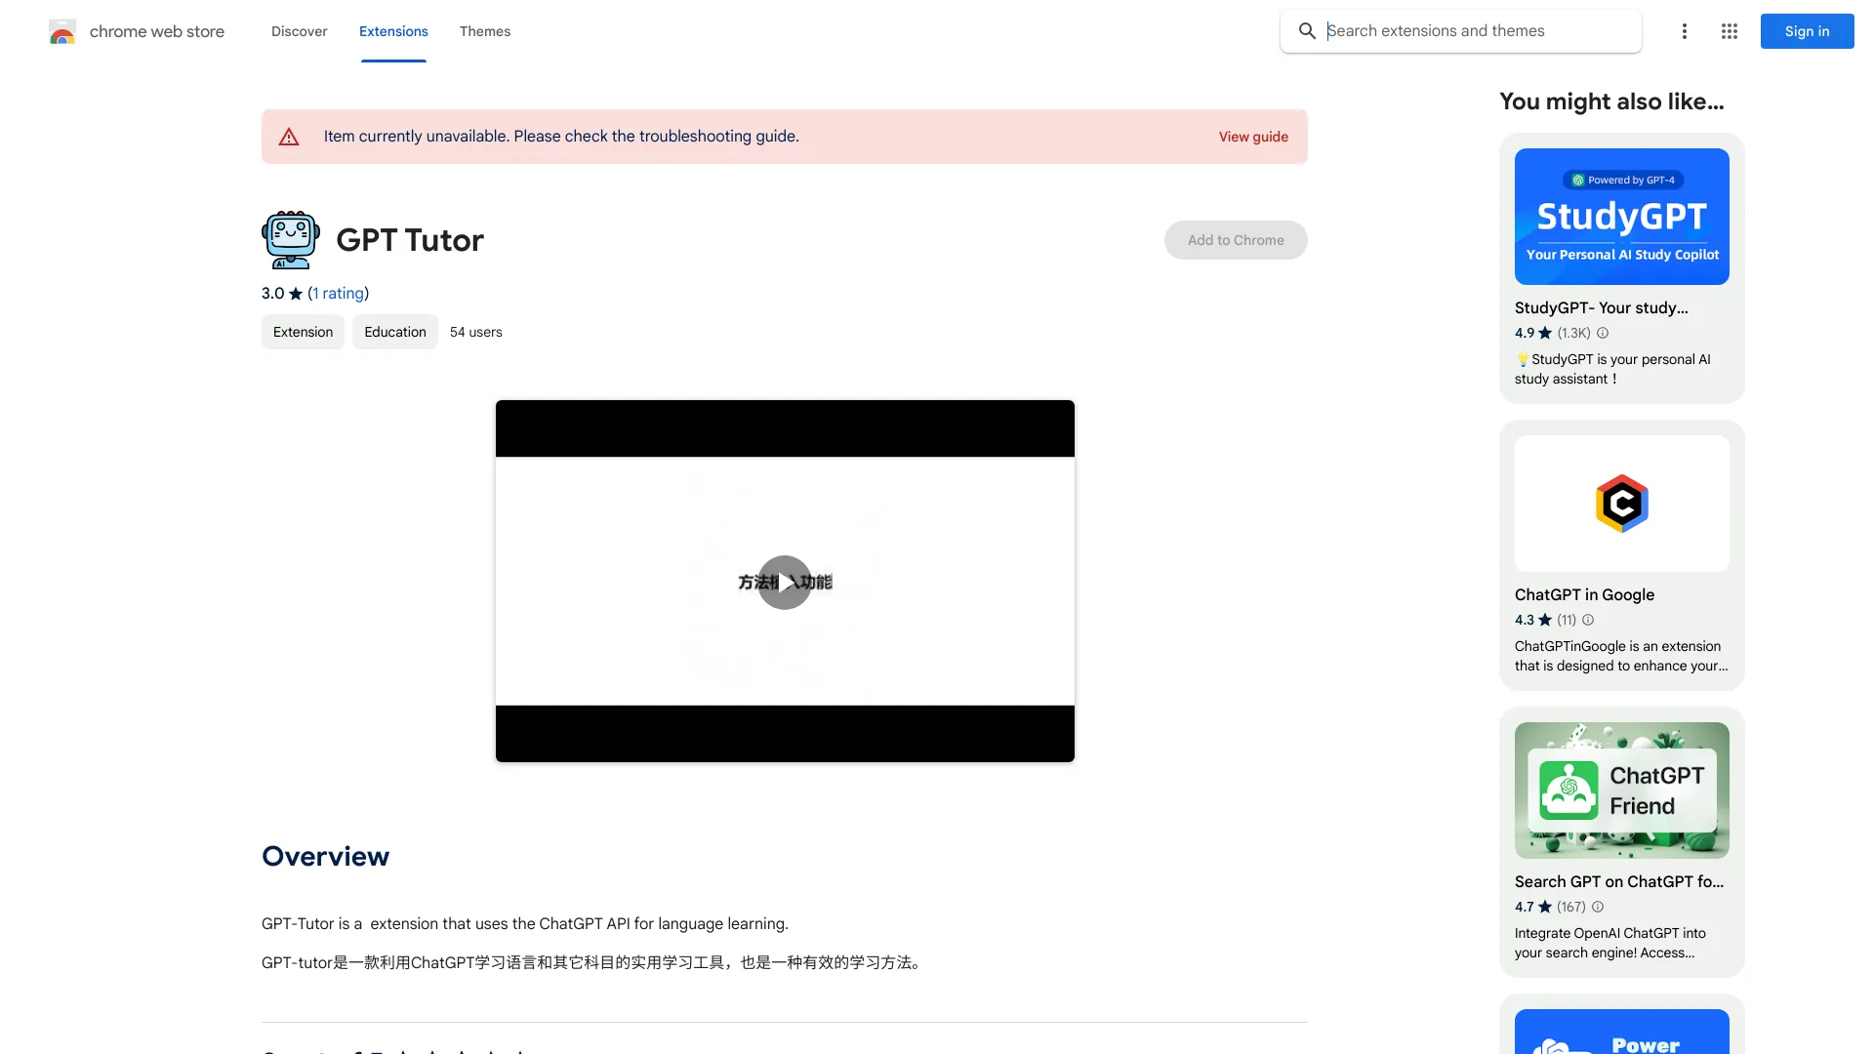Image resolution: width=1874 pixels, height=1054 pixels.
Task: Click the Chrome Web Store logo
Action: 61,31
